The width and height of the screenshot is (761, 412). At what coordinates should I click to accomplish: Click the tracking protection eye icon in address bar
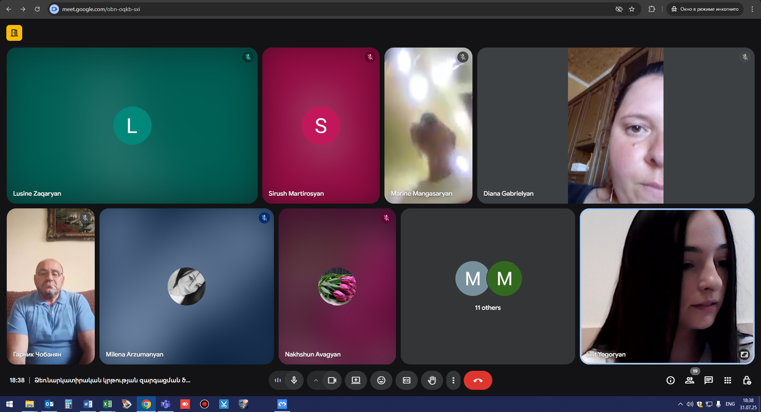[619, 9]
